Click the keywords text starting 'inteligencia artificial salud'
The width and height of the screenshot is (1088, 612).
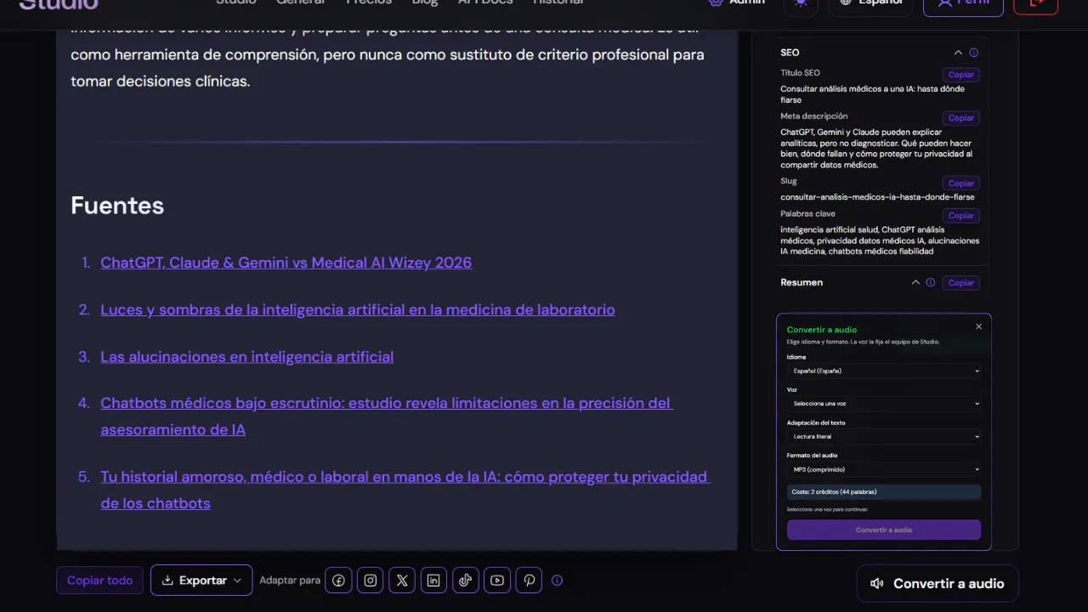click(879, 240)
